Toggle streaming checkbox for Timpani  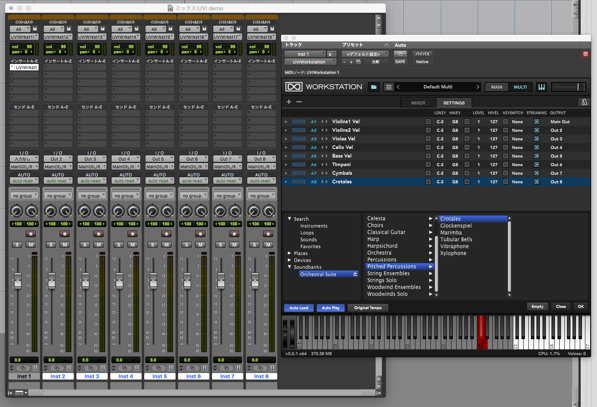click(536, 164)
